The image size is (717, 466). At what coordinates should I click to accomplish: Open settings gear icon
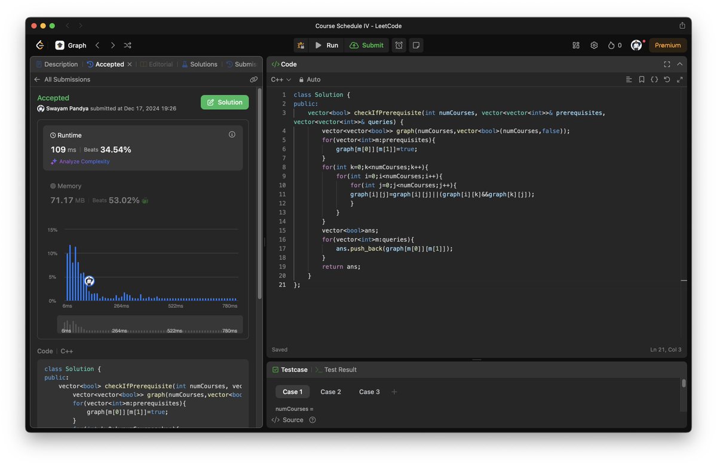(x=594, y=45)
